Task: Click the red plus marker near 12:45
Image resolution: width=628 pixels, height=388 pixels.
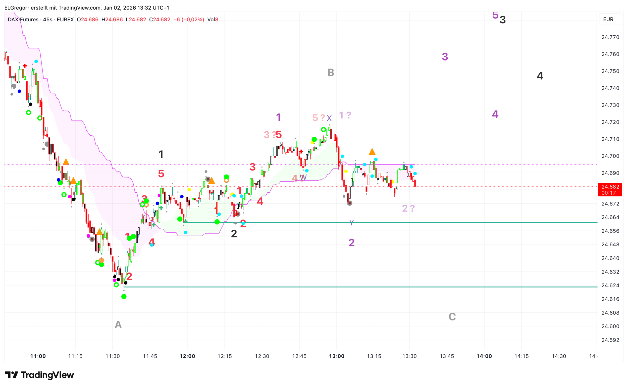Action: [301, 152]
